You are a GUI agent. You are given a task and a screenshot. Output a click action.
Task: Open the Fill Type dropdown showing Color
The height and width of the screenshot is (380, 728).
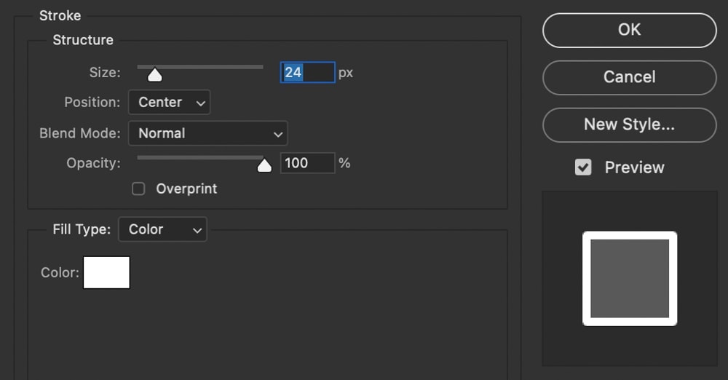[162, 230]
